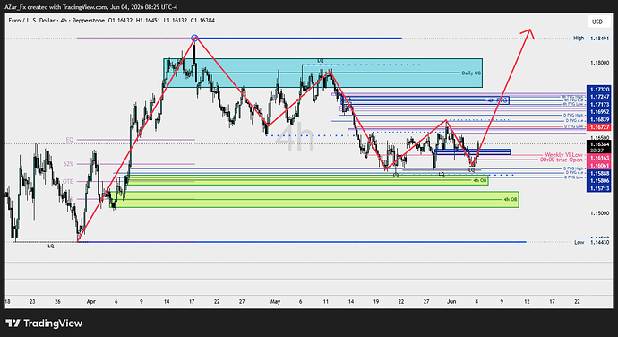Click the 1.16952 price tag

click(x=599, y=112)
